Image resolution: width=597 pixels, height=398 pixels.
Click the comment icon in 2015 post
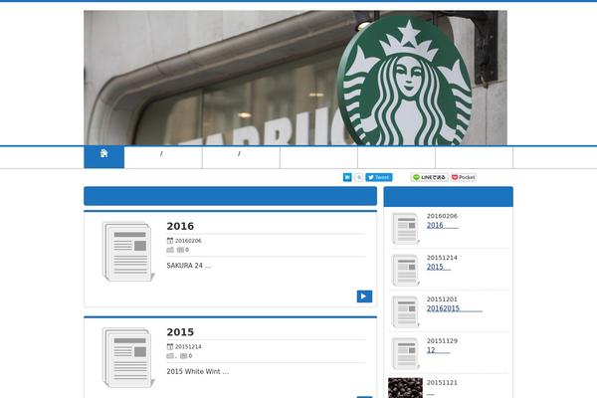pos(183,356)
